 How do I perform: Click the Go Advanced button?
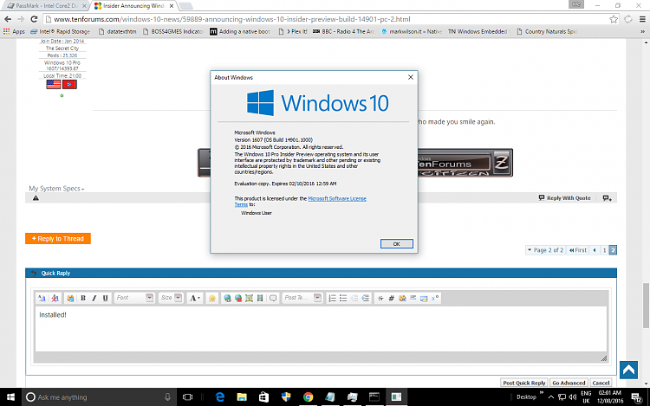coord(569,383)
